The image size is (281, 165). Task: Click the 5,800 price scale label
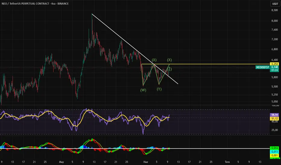coord(275,77)
